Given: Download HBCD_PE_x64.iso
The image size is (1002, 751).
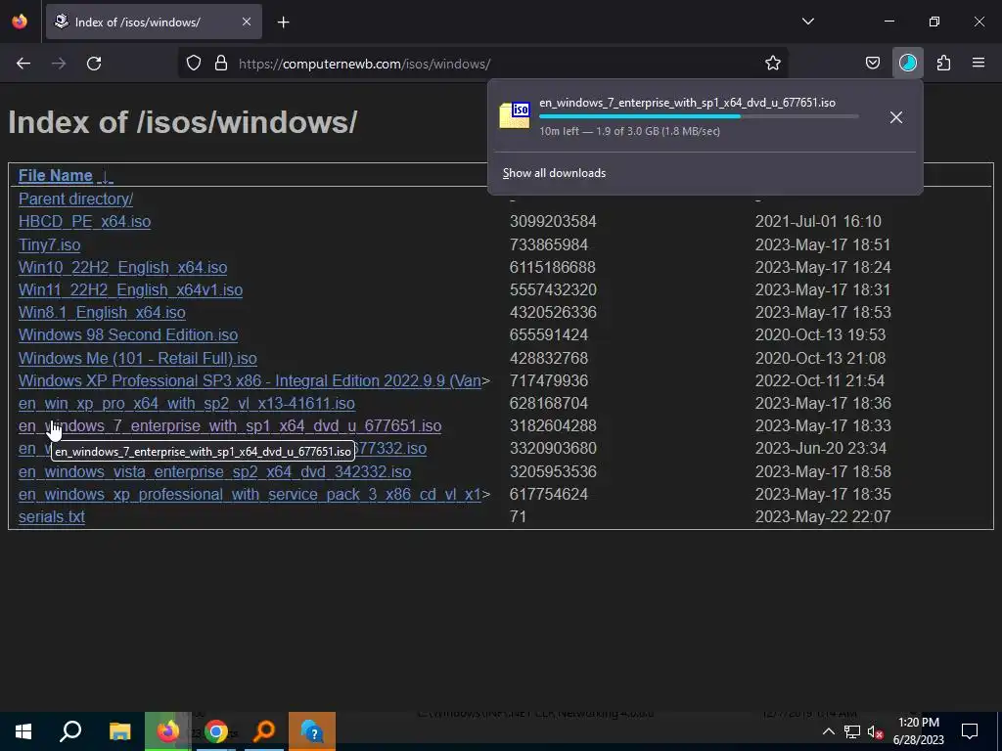Looking at the screenshot, I should tap(84, 222).
